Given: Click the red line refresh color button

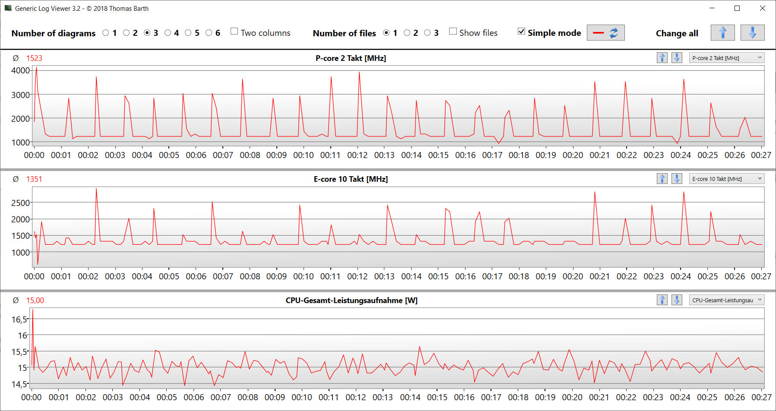Looking at the screenshot, I should (605, 33).
